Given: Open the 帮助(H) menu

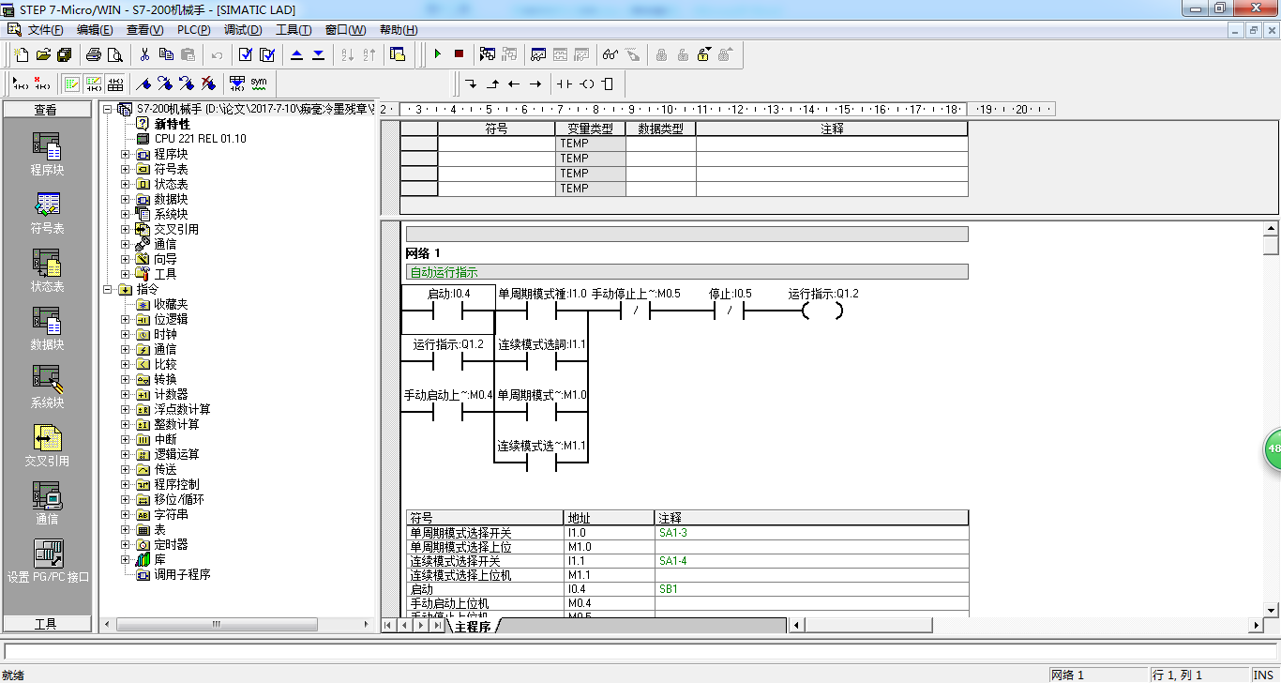Looking at the screenshot, I should point(399,30).
